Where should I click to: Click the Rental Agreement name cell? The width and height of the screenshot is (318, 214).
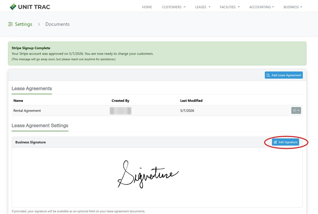pyautogui.click(x=27, y=111)
